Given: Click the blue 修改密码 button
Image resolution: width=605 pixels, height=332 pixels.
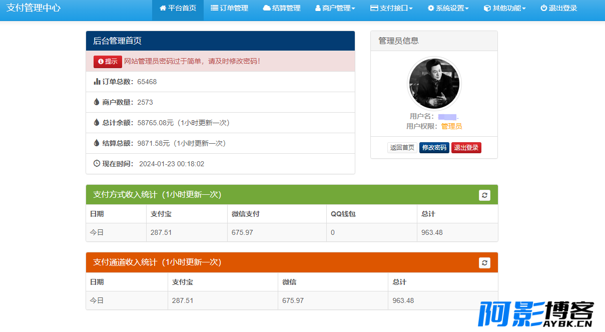Looking at the screenshot, I should click(434, 148).
